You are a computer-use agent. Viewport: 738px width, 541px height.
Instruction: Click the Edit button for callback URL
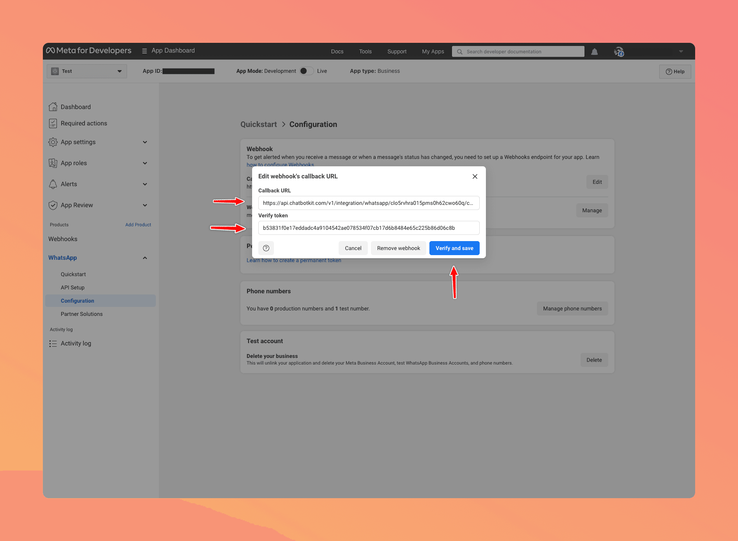tap(597, 182)
